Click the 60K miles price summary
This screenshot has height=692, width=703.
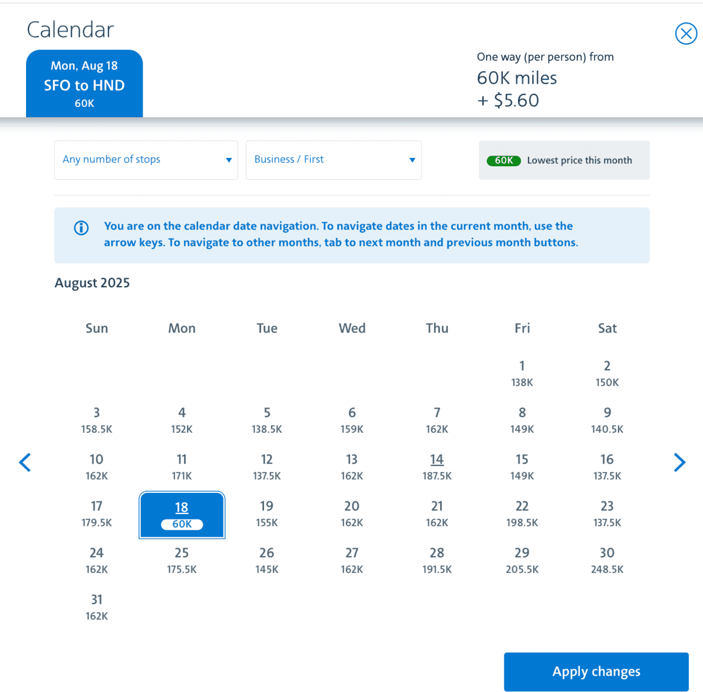tap(516, 78)
